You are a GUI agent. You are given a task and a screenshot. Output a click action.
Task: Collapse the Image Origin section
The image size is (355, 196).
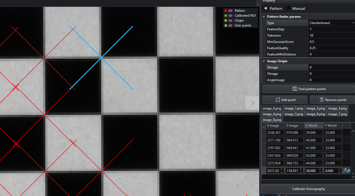click(x=264, y=61)
